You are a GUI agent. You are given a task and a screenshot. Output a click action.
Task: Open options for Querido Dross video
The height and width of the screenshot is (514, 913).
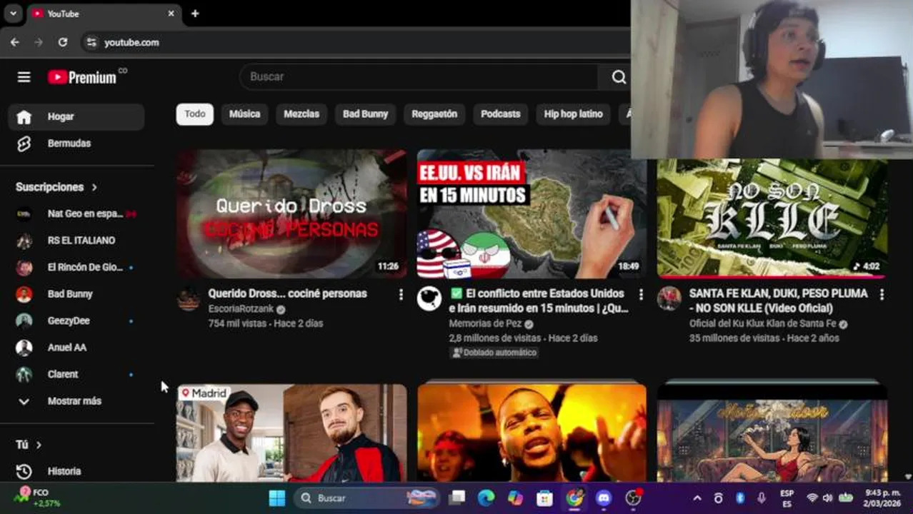tap(401, 294)
